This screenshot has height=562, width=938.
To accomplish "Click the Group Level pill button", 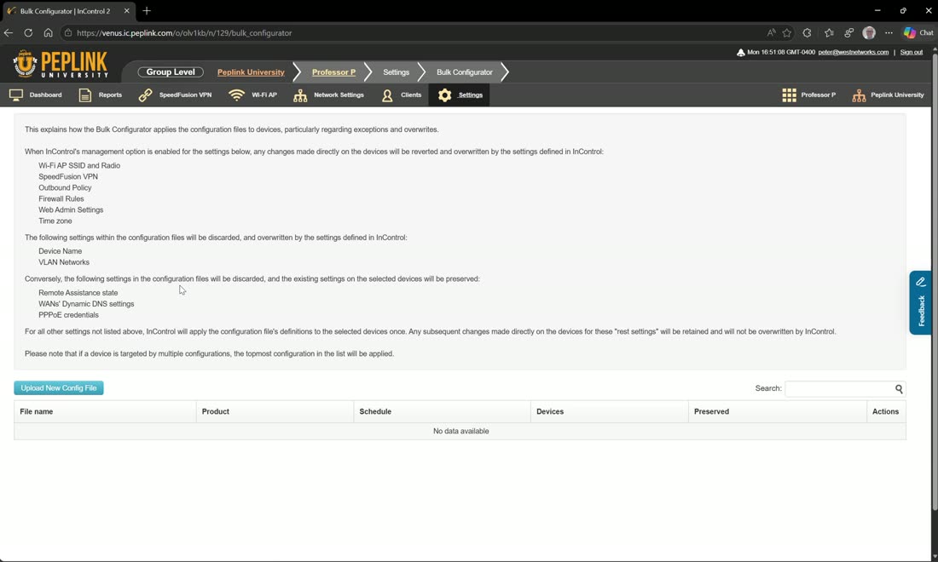I will (171, 72).
